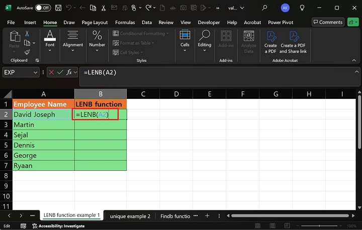Click the Comments button
This screenshot has height=230, width=362.
click(327, 22)
